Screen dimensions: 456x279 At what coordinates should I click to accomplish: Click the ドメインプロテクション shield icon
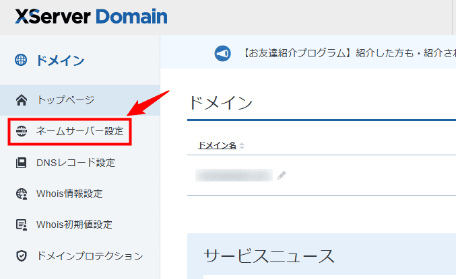(22, 255)
